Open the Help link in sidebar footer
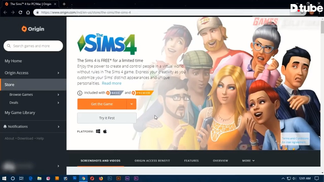This screenshot has height=182, width=324. tap(40, 139)
